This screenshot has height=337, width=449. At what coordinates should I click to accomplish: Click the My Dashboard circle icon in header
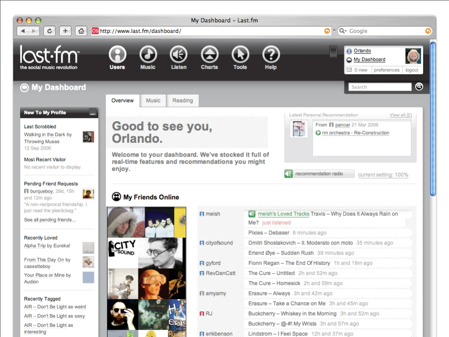point(25,87)
